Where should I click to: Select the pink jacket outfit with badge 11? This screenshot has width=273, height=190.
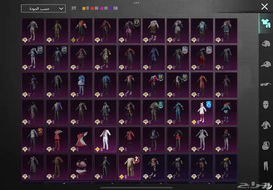[x=154, y=85]
